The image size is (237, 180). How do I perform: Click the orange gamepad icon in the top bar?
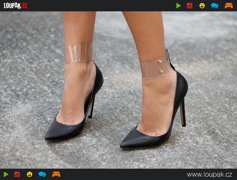(x=228, y=6)
